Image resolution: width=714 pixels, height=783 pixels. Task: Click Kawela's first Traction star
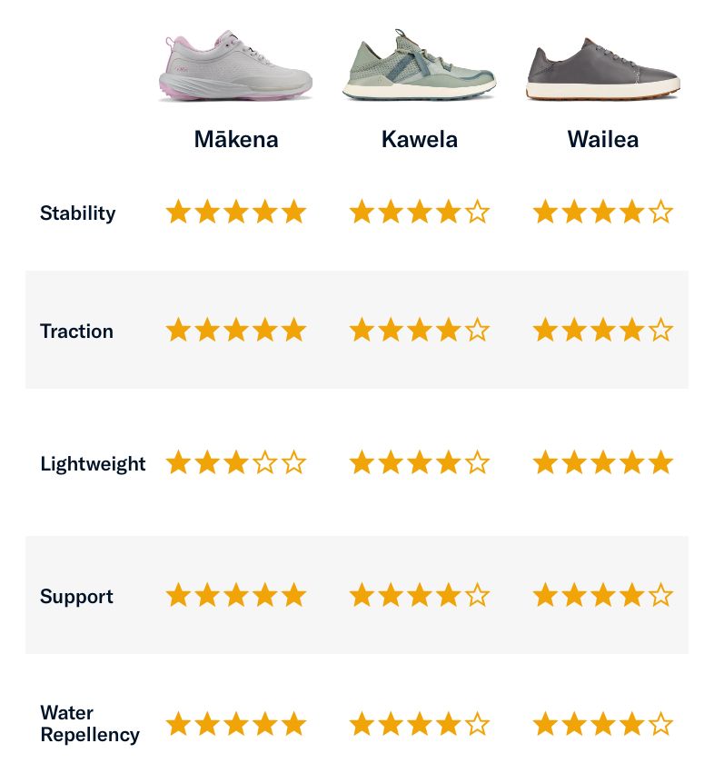click(362, 330)
